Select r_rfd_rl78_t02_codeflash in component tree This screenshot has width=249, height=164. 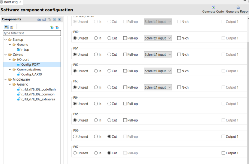tap(38, 89)
